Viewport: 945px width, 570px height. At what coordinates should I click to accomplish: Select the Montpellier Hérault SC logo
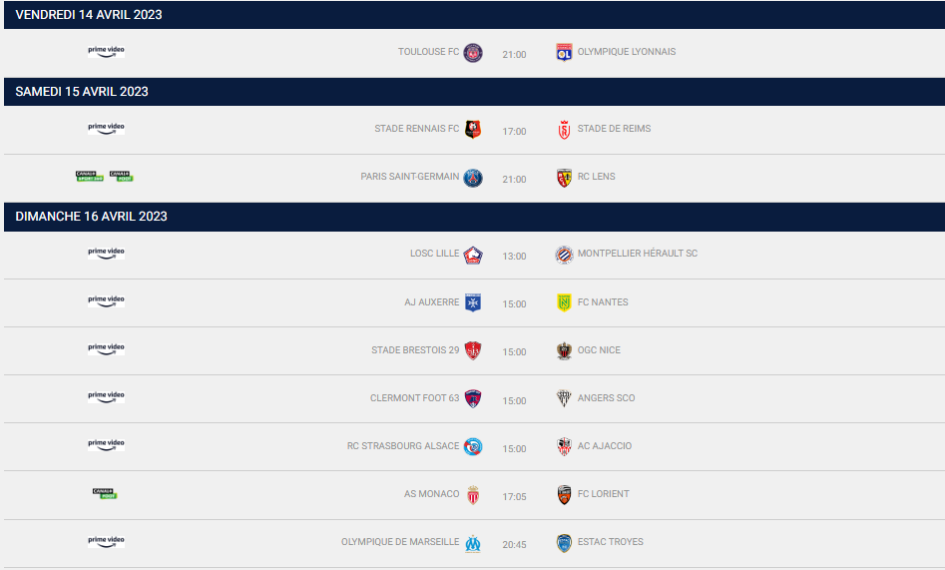pos(564,255)
